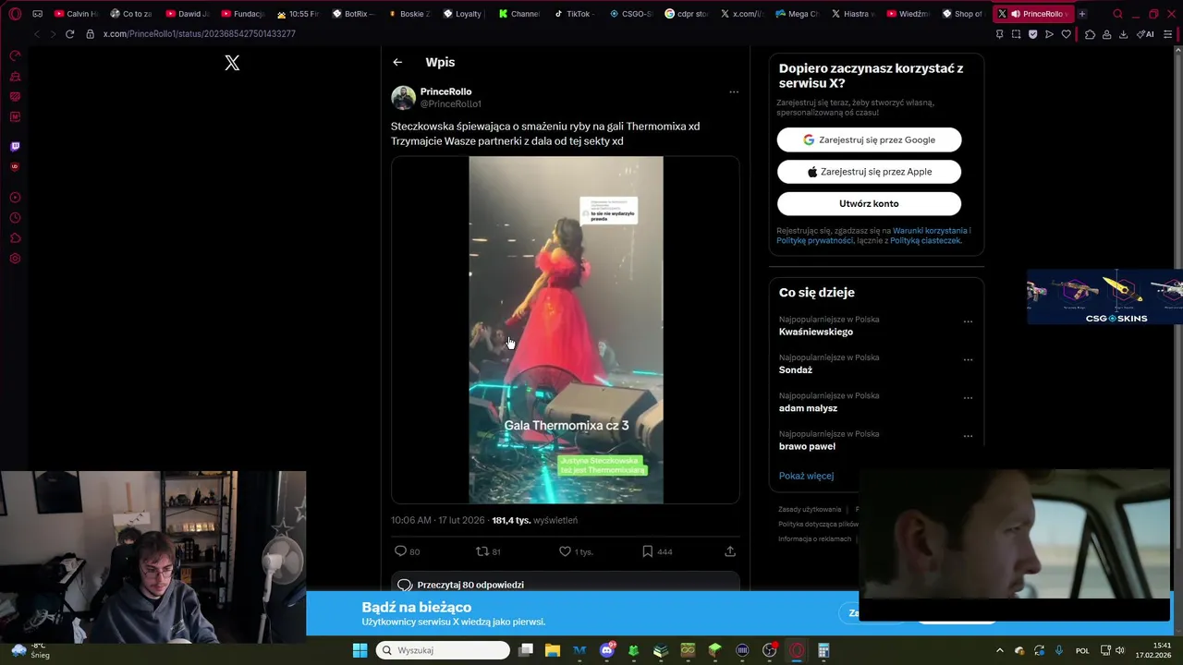Like the post with the heart icon
Image resolution: width=1183 pixels, height=665 pixels.
coord(565,551)
